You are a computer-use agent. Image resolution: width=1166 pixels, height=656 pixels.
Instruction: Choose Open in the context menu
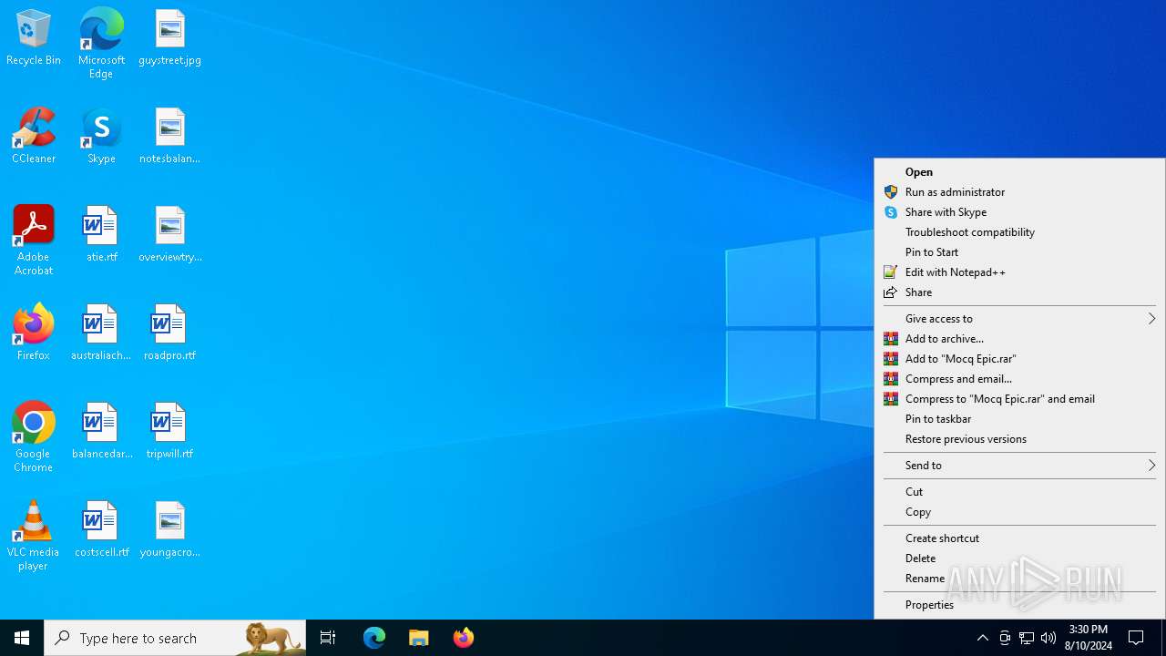pos(1019,172)
